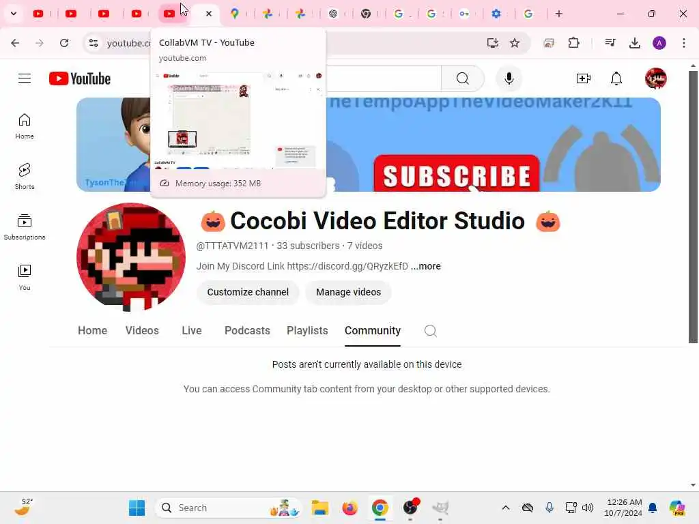Select the channel Home tab
The image size is (699, 524).
coord(92,331)
